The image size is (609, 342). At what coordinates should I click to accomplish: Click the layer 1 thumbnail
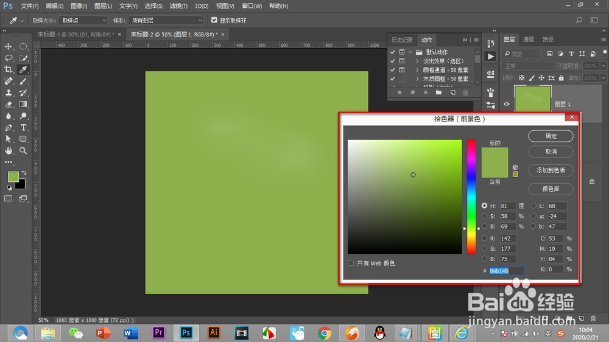(532, 99)
